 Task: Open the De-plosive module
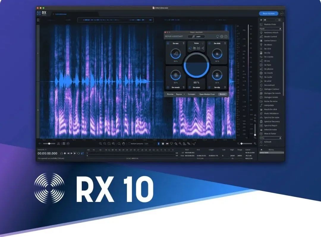pos(266,69)
